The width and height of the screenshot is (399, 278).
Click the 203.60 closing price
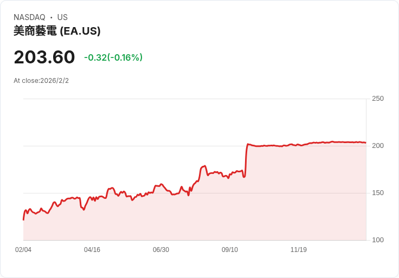click(44, 57)
